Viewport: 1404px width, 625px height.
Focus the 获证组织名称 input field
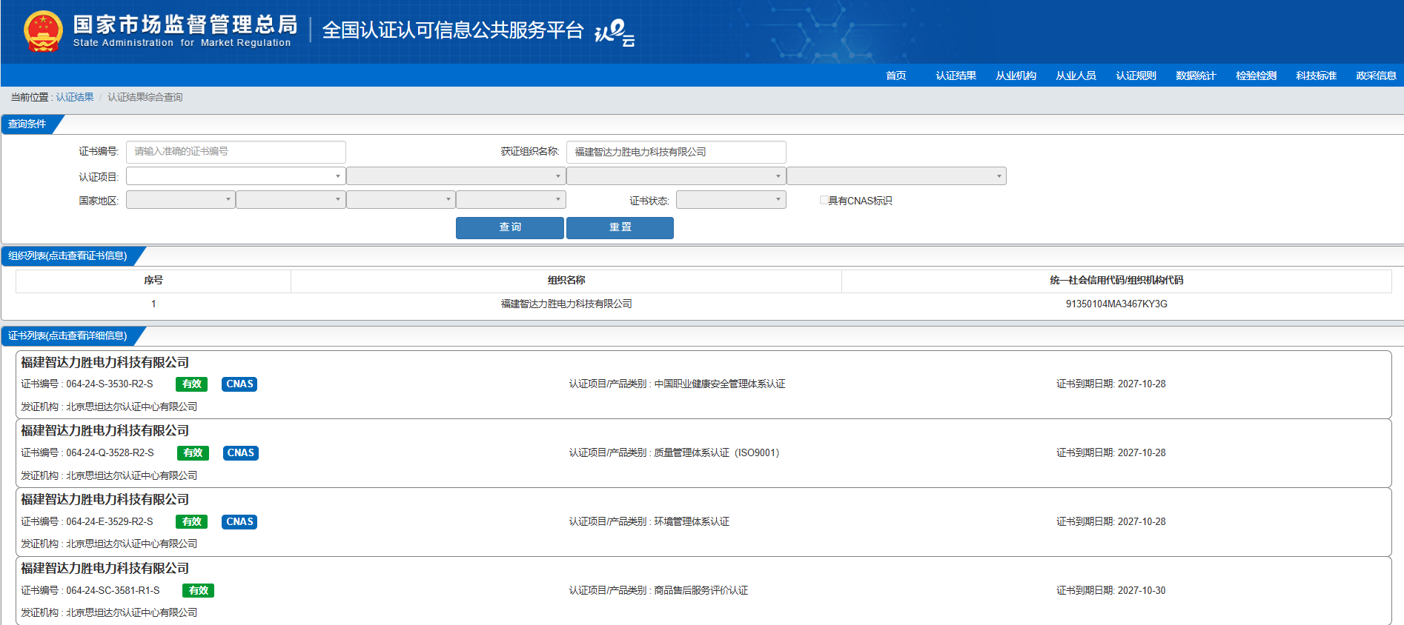[676, 152]
